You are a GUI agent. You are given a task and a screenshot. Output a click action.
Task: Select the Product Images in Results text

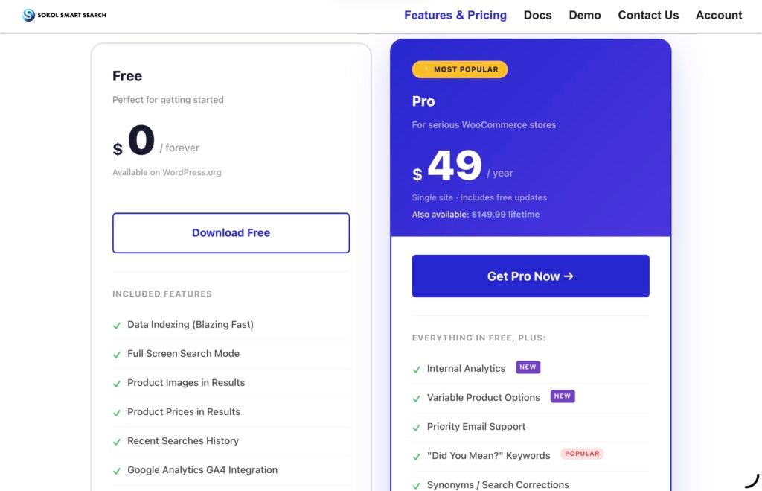click(x=186, y=383)
